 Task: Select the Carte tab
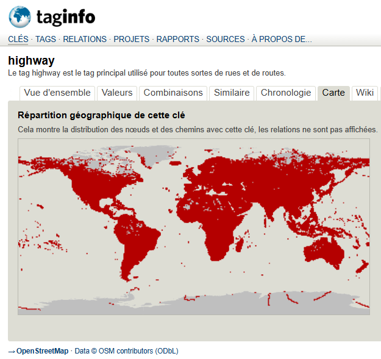pos(333,93)
